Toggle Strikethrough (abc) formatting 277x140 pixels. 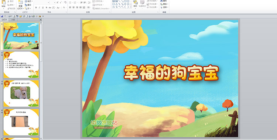pos(50,7)
